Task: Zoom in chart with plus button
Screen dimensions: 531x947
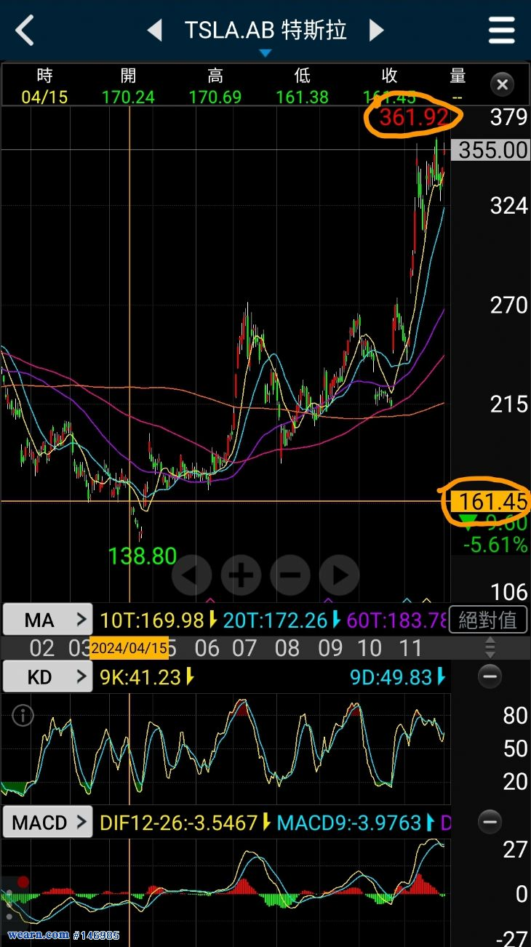Action: (x=241, y=575)
